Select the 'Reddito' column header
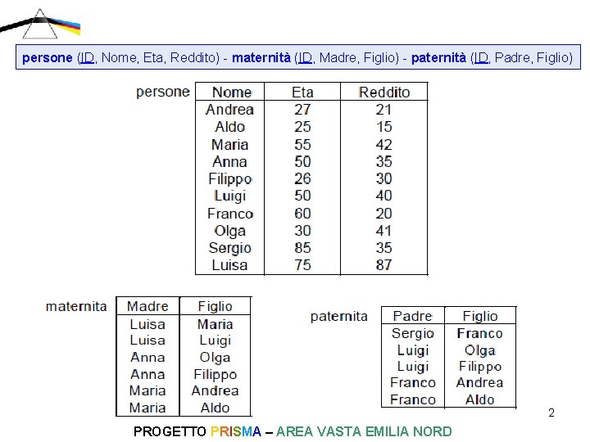 [x=384, y=92]
